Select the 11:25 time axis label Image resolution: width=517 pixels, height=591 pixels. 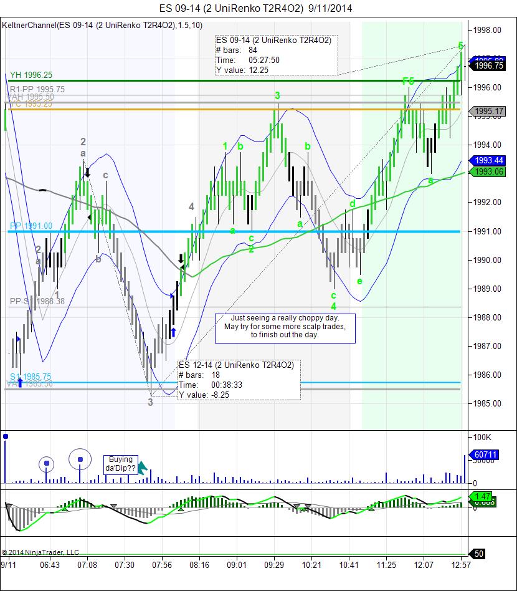[x=386, y=565]
